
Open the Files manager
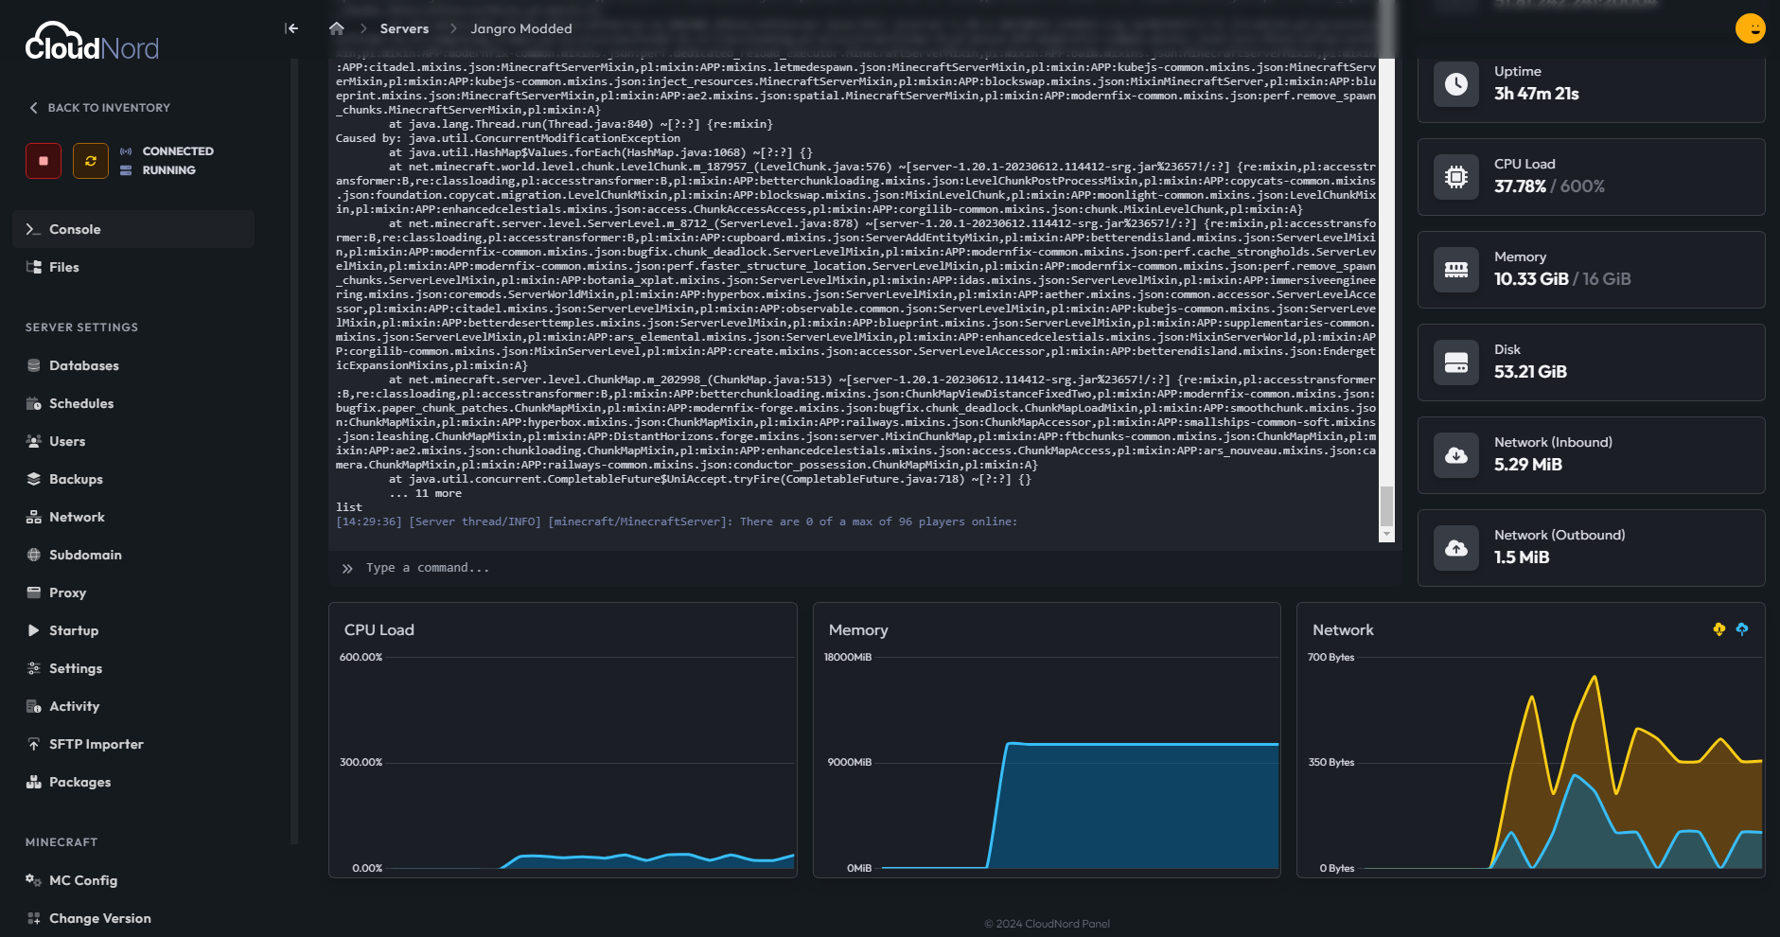pos(64,267)
